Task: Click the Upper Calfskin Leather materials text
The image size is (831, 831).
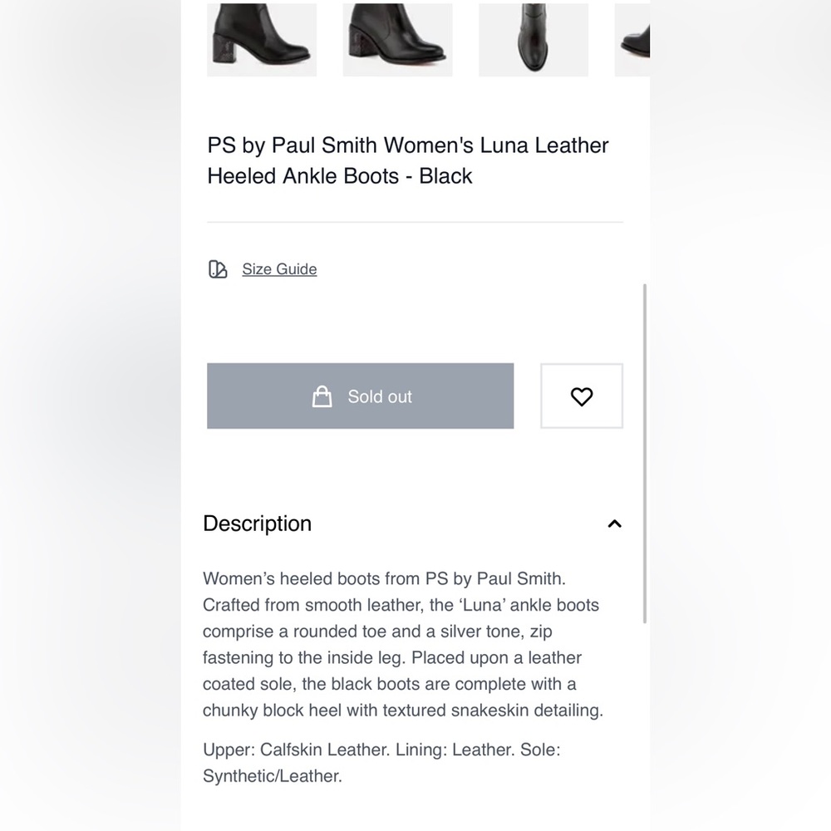Action: pos(381,763)
